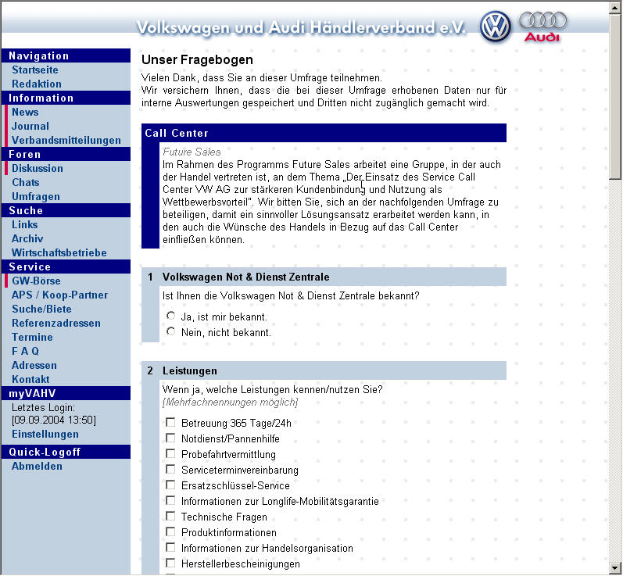Viewport: 623px width, 576px height.
Task: Open Referenzadressen in the sidebar
Action: coord(56,323)
